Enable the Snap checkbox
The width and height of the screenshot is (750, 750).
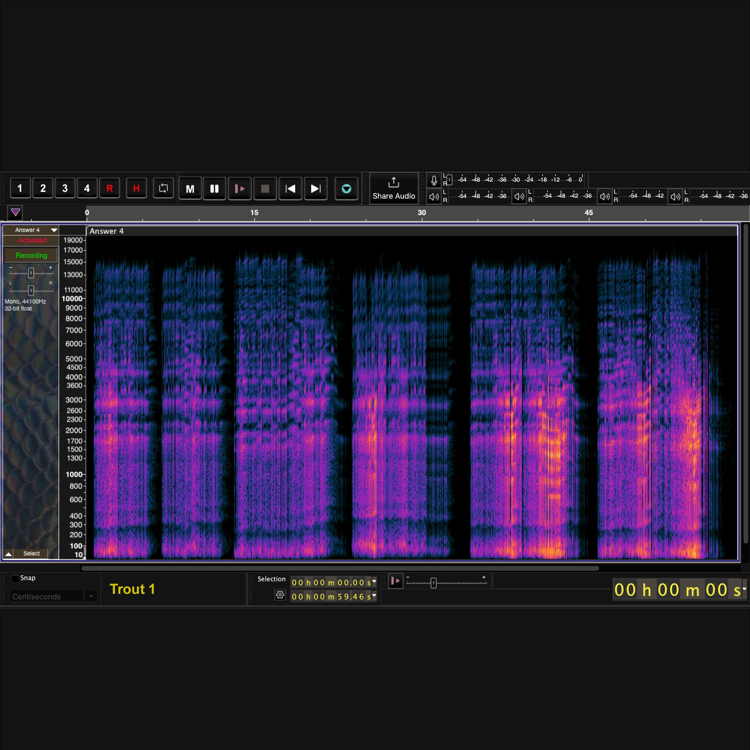15,578
